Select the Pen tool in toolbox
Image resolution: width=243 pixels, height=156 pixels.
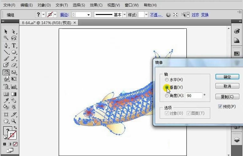point(6,45)
